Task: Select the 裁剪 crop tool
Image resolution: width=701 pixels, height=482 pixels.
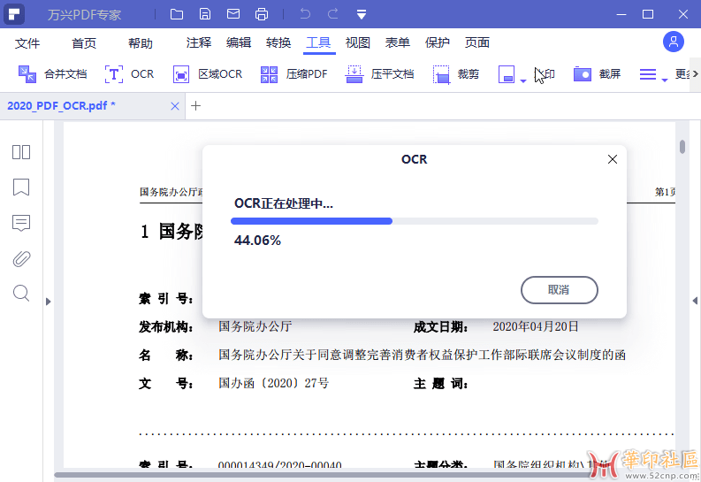Action: tap(456, 74)
